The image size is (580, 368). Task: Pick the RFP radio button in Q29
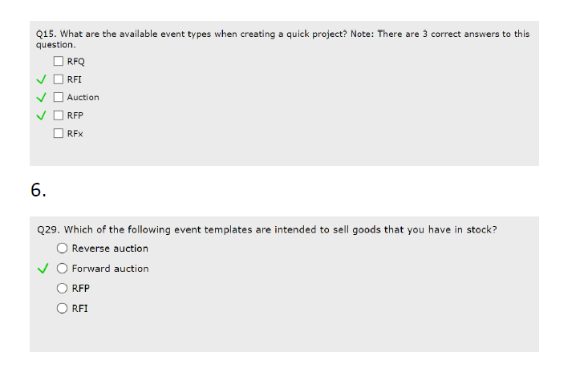pyautogui.click(x=63, y=288)
